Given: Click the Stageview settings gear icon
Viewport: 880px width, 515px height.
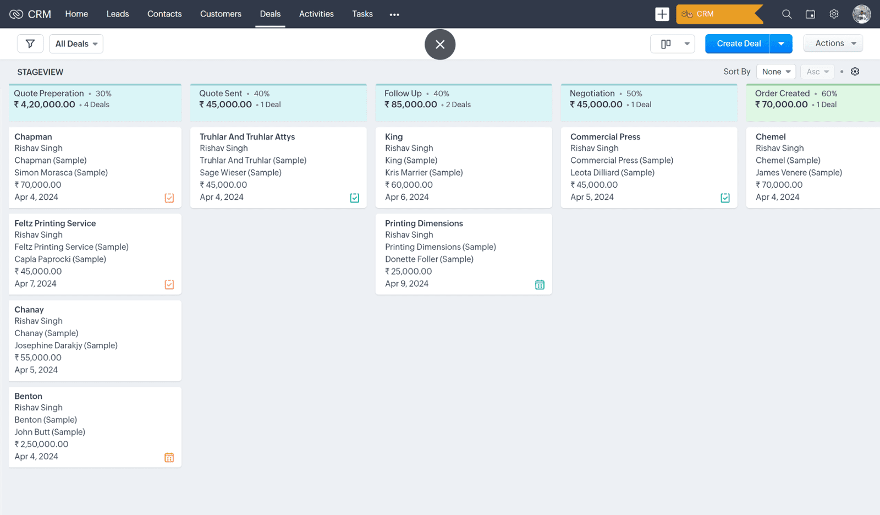Looking at the screenshot, I should 855,72.
